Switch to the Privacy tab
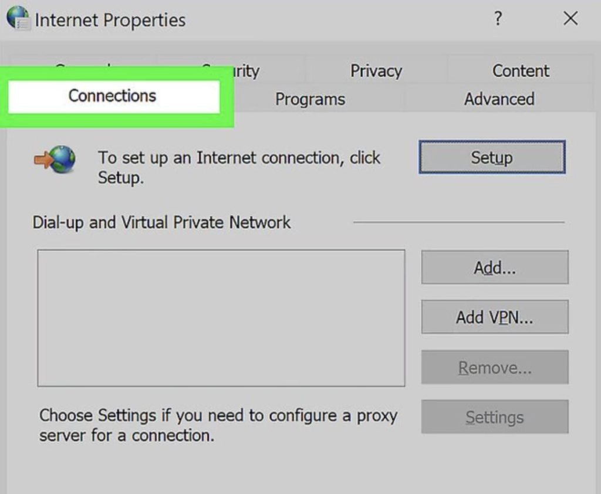Screen dimensions: 601x494 point(376,70)
